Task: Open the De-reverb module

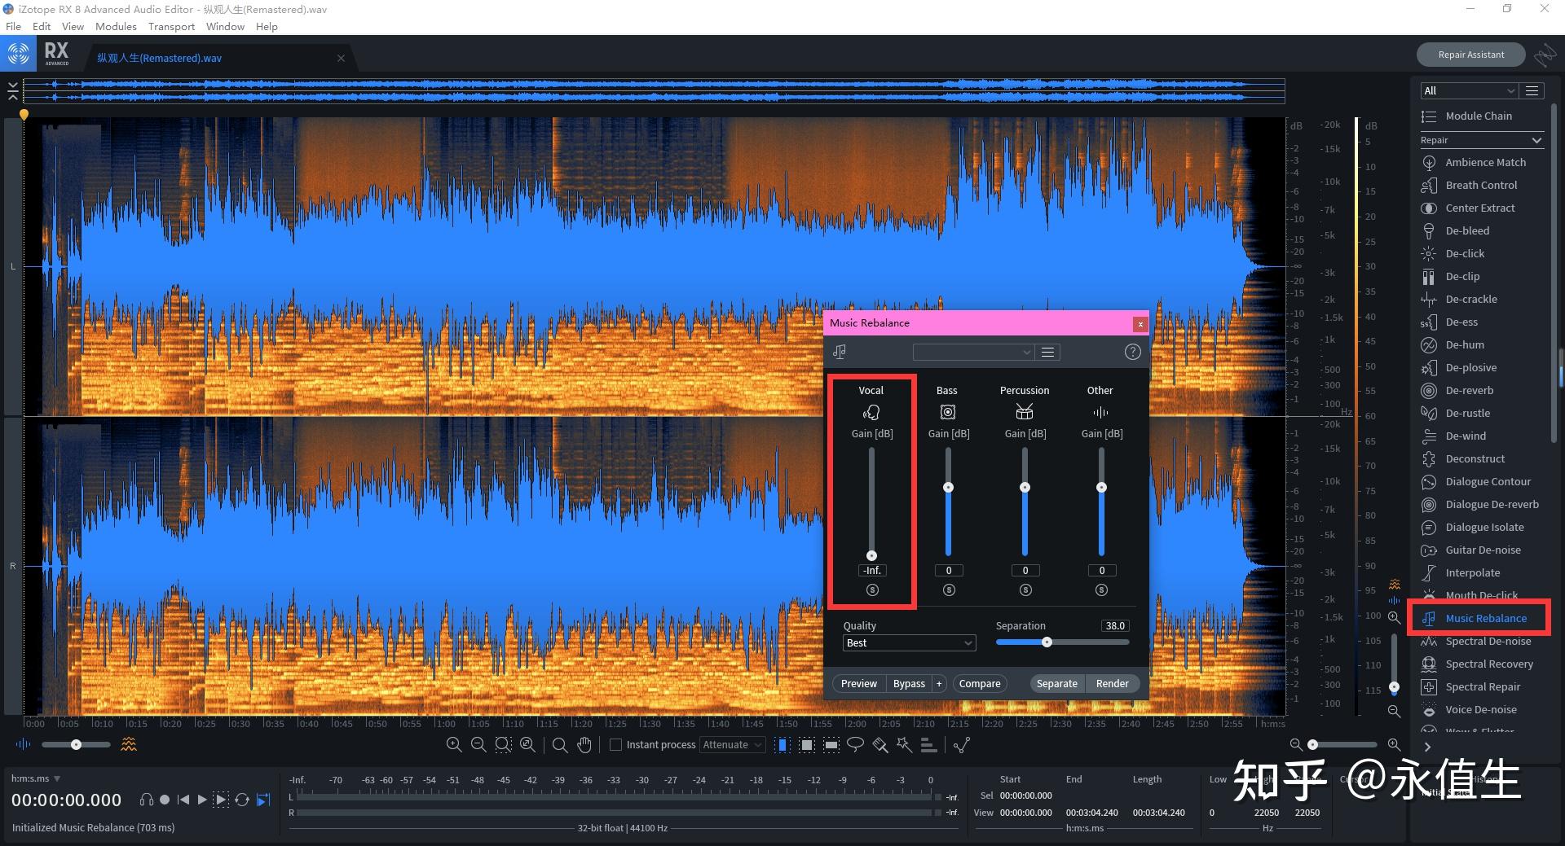Action: pos(1469,390)
